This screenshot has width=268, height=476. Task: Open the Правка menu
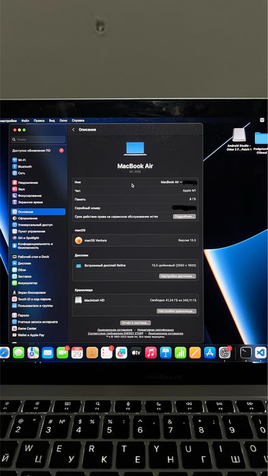[39, 121]
